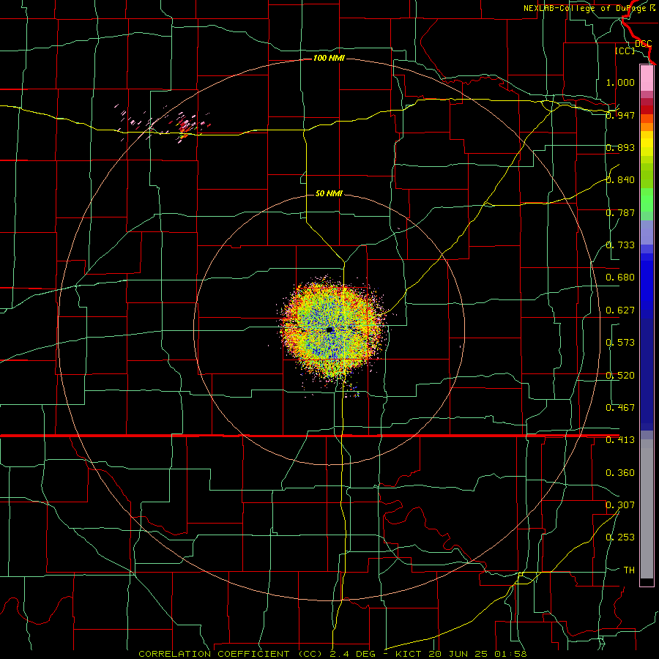659x659 pixels.
Task: Select the 0.947 scale value
Action: pyautogui.click(x=620, y=115)
